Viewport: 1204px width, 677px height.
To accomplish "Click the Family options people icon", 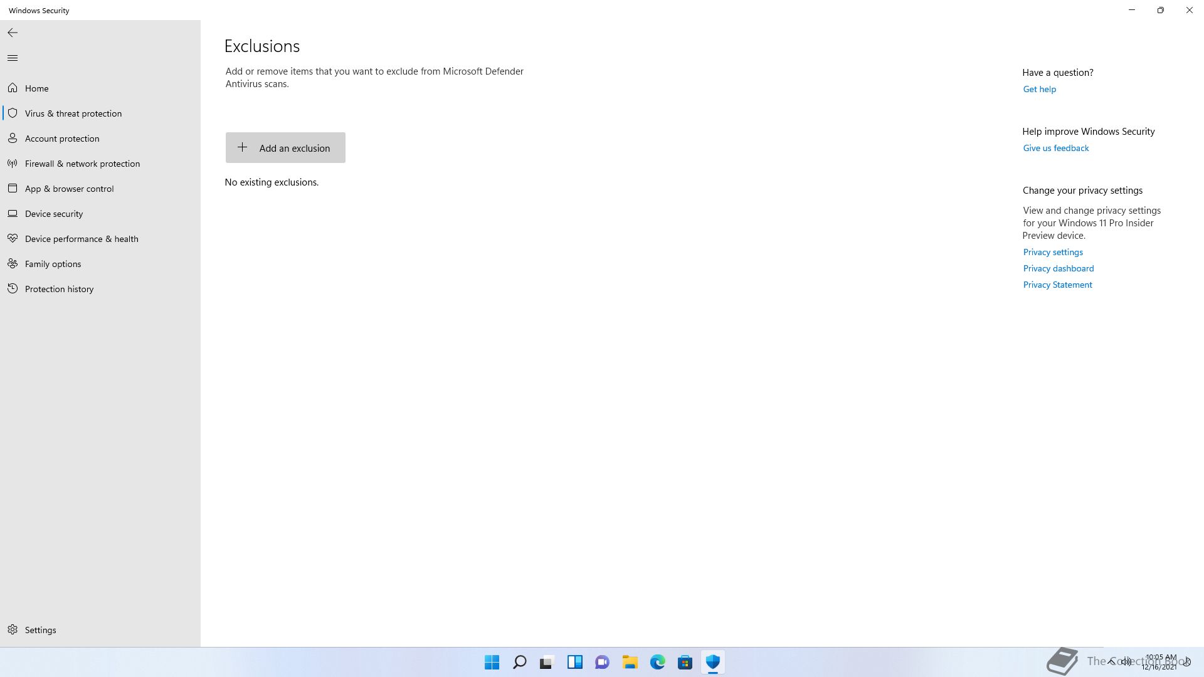I will tap(13, 263).
